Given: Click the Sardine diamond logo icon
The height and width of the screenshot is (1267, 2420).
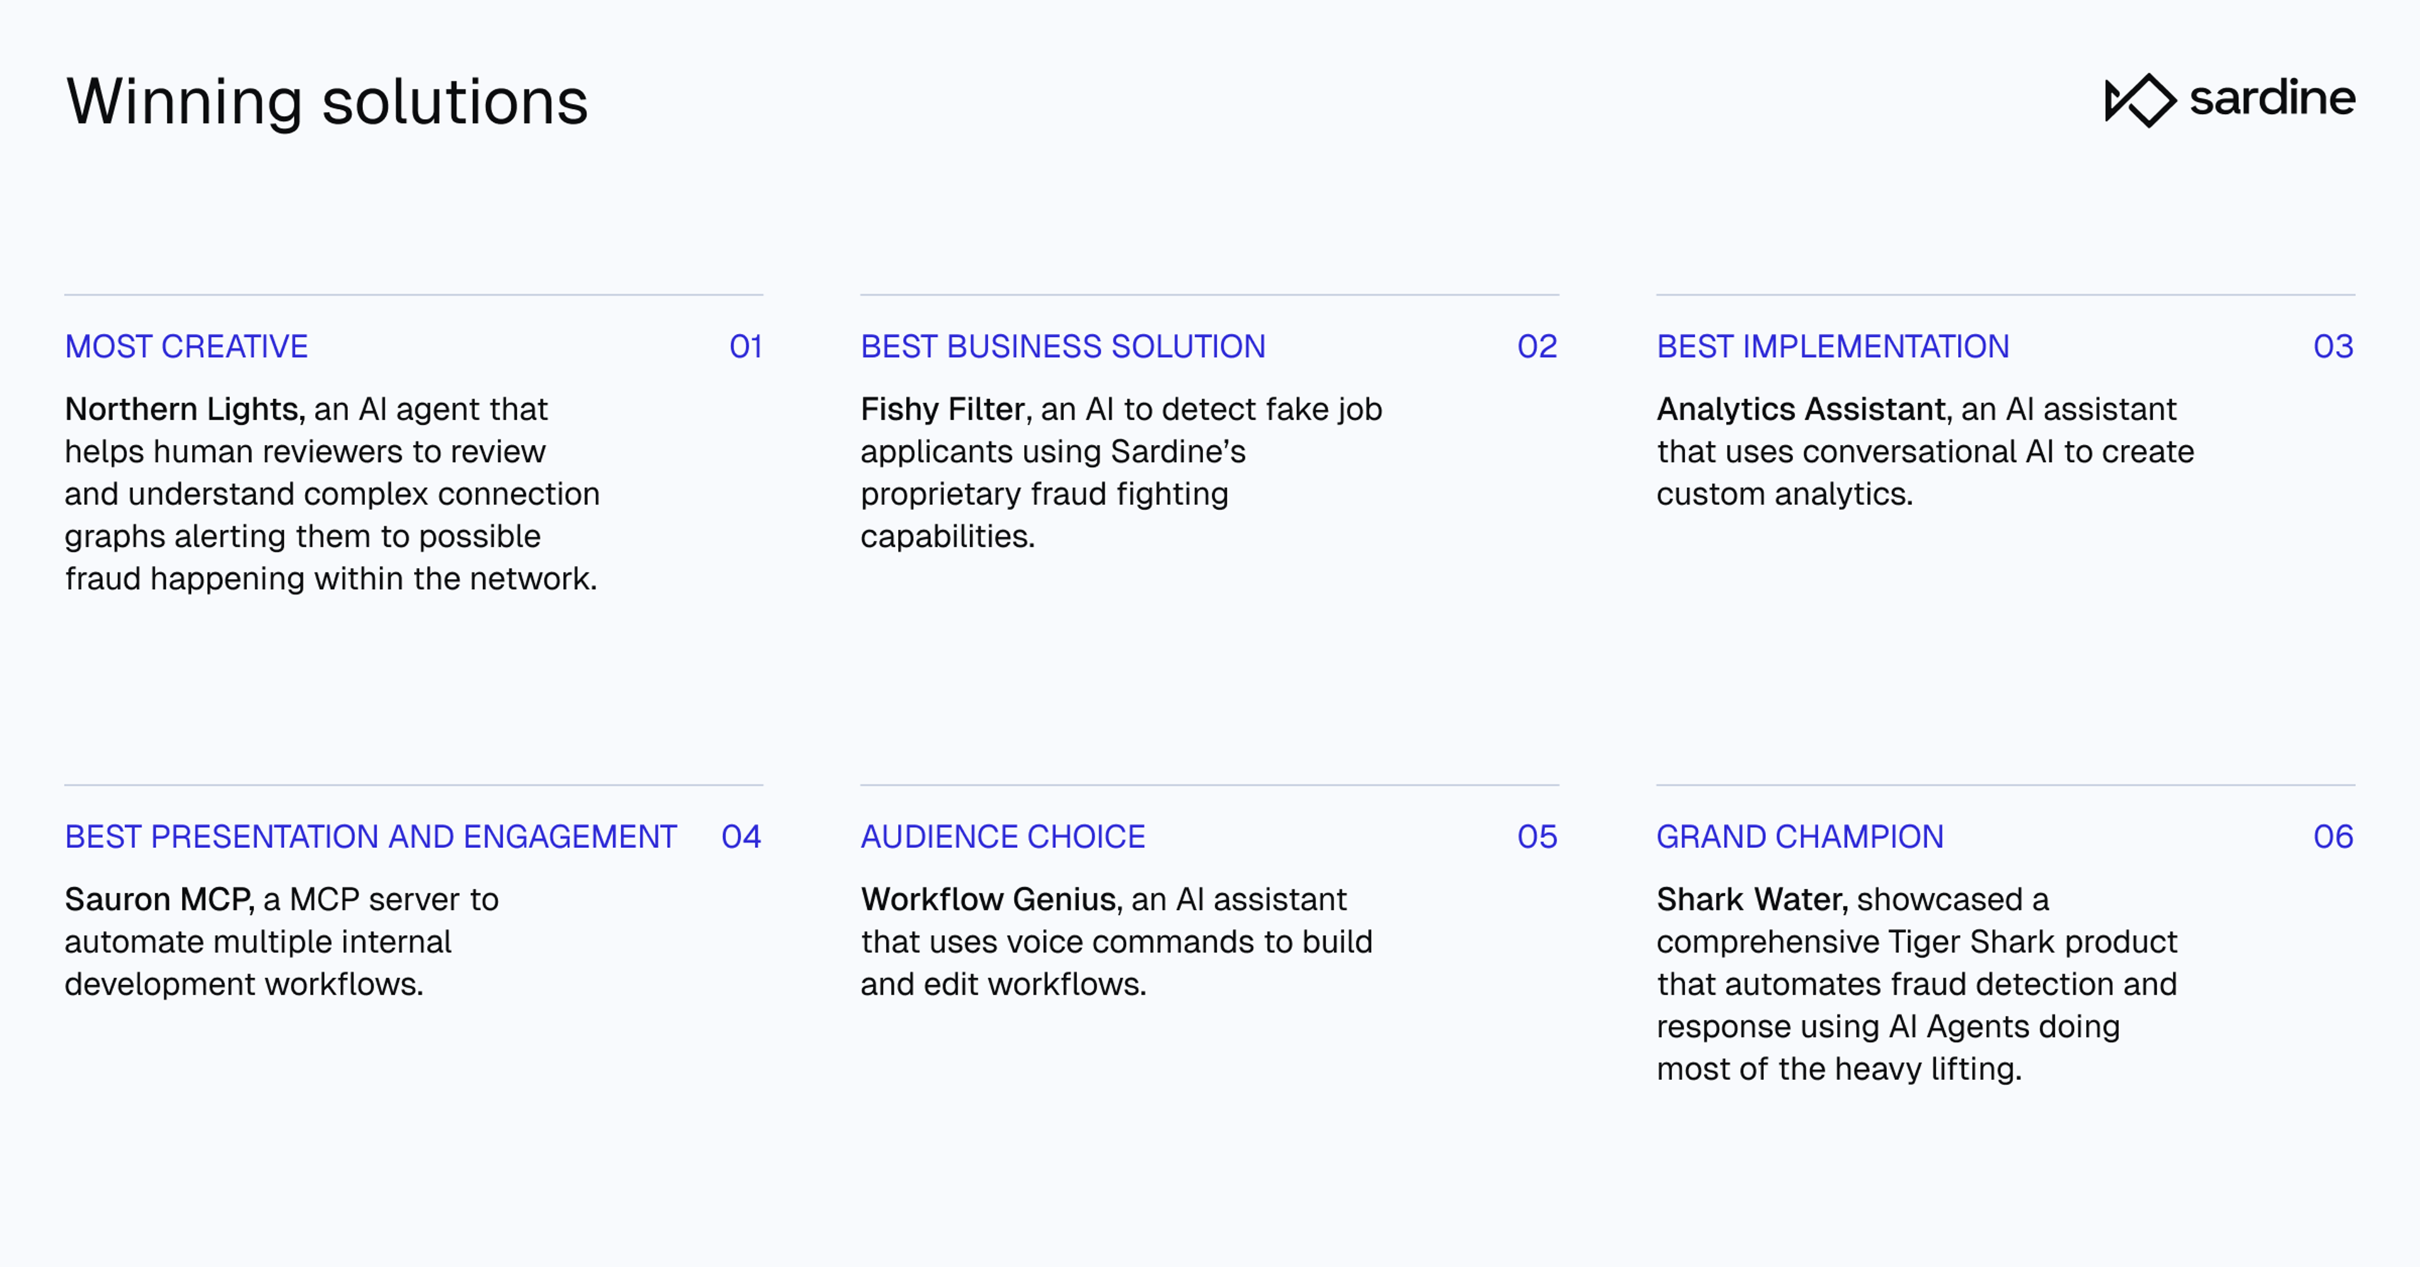Looking at the screenshot, I should pyautogui.click(x=2140, y=100).
